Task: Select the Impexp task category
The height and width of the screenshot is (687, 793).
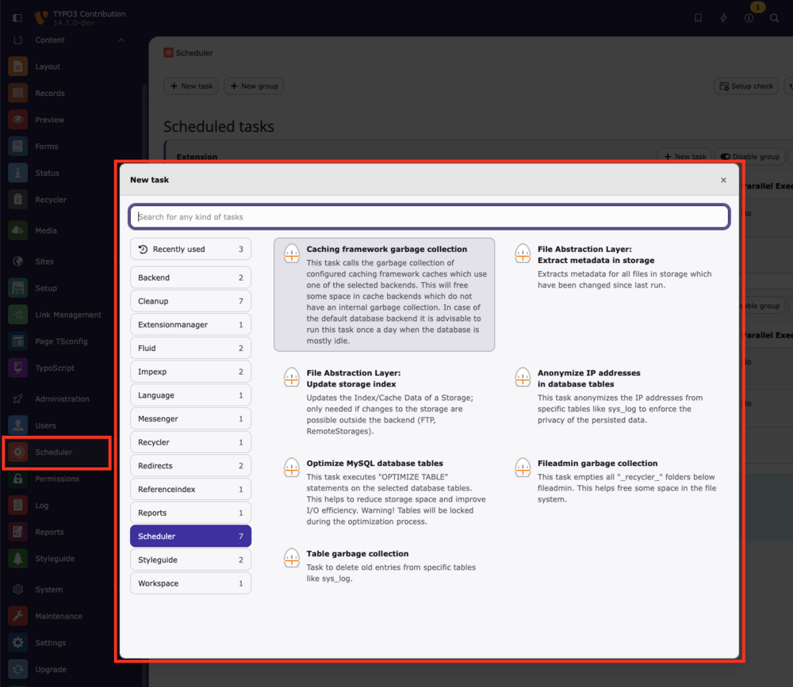Action: tap(190, 372)
